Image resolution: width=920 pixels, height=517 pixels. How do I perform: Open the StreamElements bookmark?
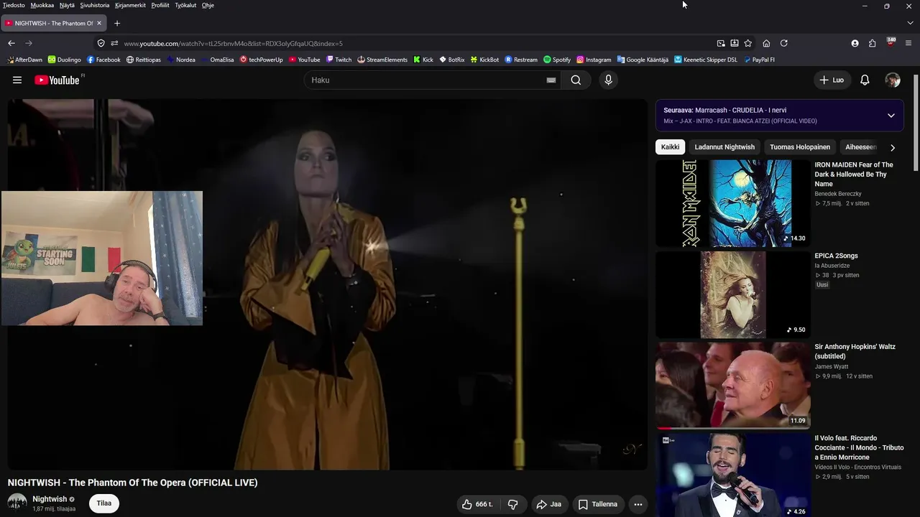pos(382,60)
